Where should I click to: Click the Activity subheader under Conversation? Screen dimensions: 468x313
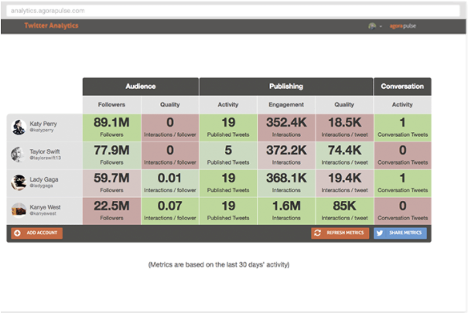pos(402,104)
